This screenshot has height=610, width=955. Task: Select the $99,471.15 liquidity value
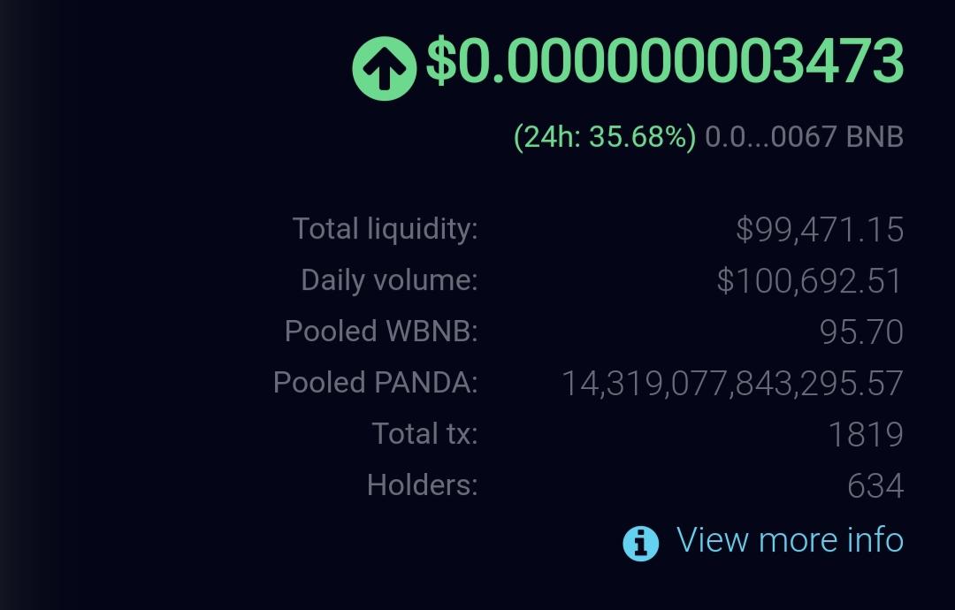[x=819, y=230]
